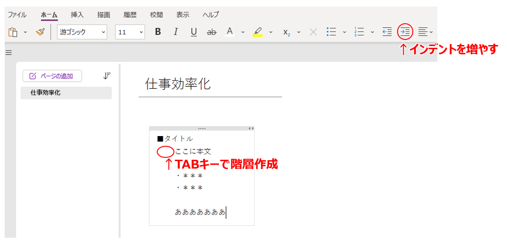Screen dimensions: 507x241
Task: Switch to the 描画 tab
Action: [103, 14]
